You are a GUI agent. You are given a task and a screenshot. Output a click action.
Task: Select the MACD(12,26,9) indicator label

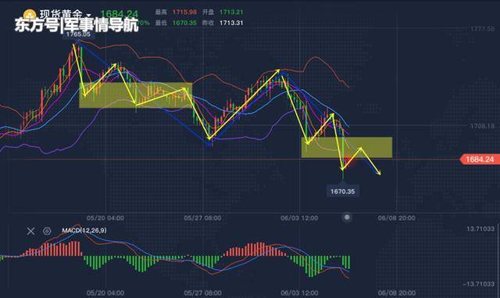[x=84, y=230]
